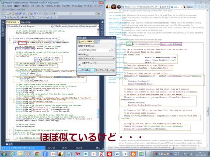This screenshot has width=210, height=157.
Task: Close the Program.cs tab
Action: (x=18, y=22)
